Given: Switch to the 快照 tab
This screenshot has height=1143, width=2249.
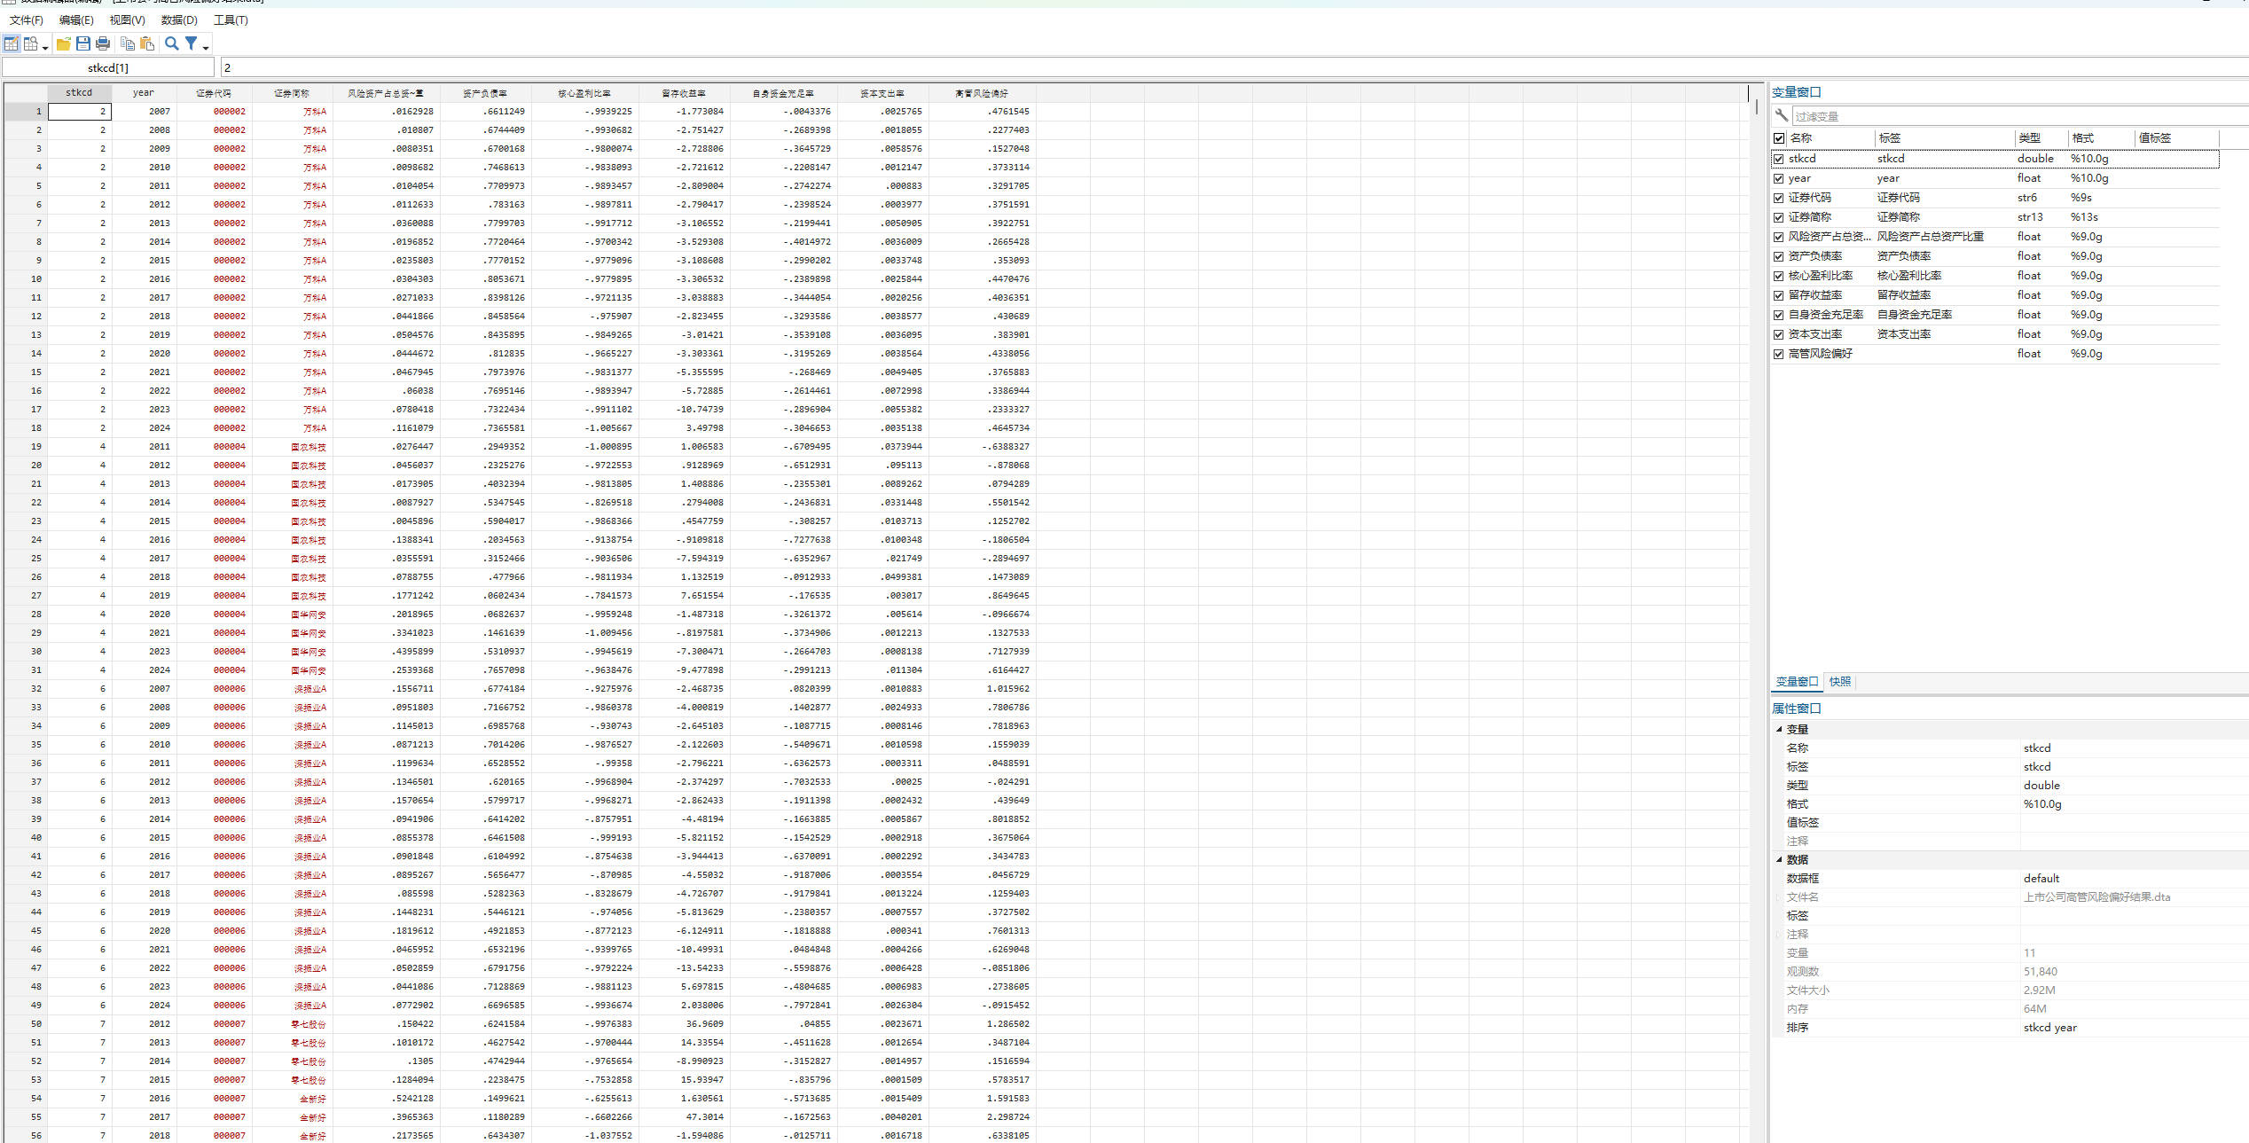Looking at the screenshot, I should click(x=1839, y=682).
